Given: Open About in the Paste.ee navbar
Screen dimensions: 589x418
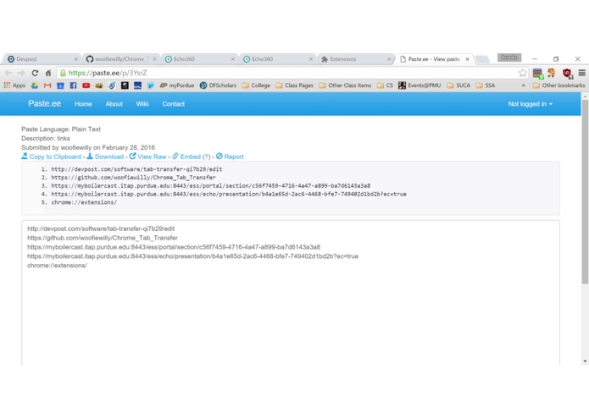Looking at the screenshot, I should (x=114, y=104).
